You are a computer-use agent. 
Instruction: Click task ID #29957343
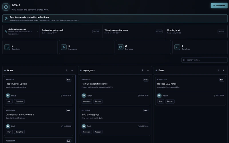click(162, 80)
